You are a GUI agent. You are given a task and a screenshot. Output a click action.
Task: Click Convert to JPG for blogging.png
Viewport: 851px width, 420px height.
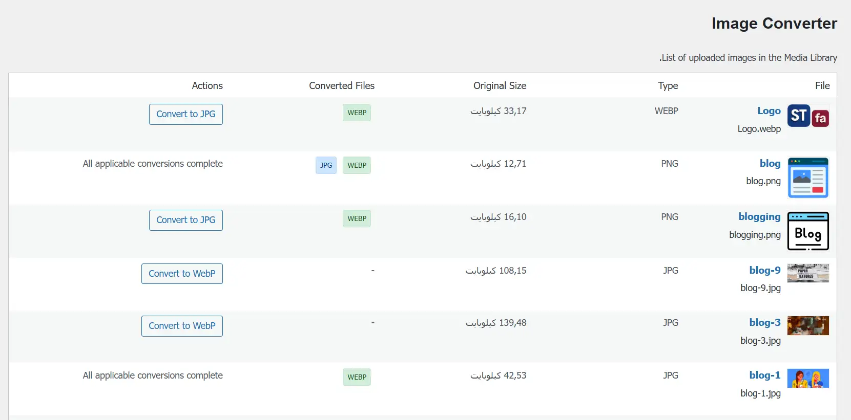(186, 220)
